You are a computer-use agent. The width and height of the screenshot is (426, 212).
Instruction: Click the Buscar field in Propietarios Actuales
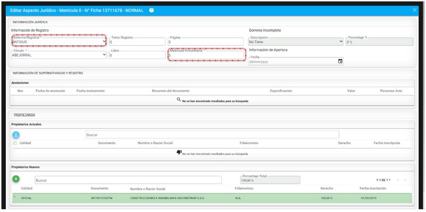click(212, 134)
